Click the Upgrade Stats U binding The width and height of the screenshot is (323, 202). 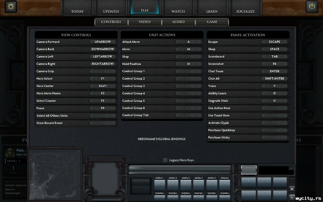point(274,101)
